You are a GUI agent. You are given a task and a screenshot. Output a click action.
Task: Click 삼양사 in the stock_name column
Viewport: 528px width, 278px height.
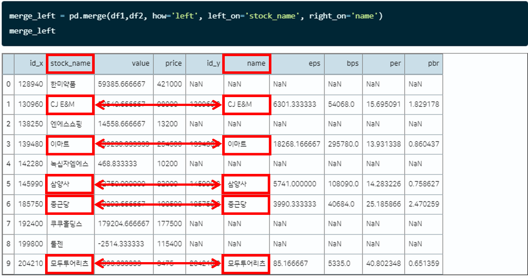[70, 184]
